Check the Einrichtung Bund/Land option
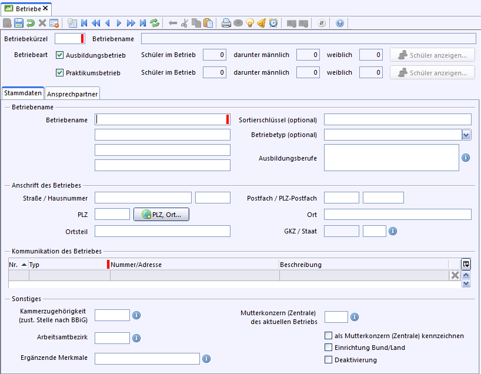 [329, 348]
